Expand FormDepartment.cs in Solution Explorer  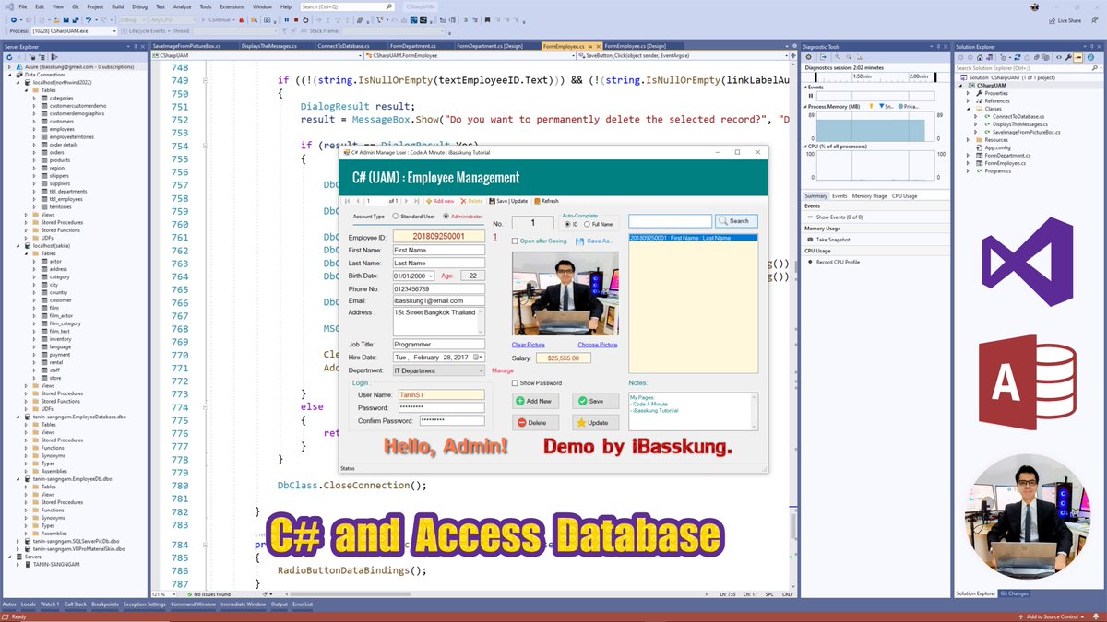click(x=969, y=155)
